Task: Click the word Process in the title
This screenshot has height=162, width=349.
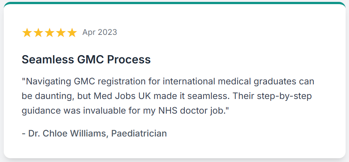Action: point(129,60)
